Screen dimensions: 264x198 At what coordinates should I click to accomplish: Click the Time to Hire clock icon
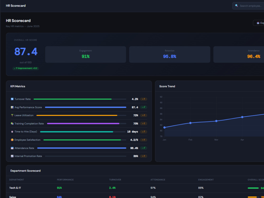click(12, 132)
